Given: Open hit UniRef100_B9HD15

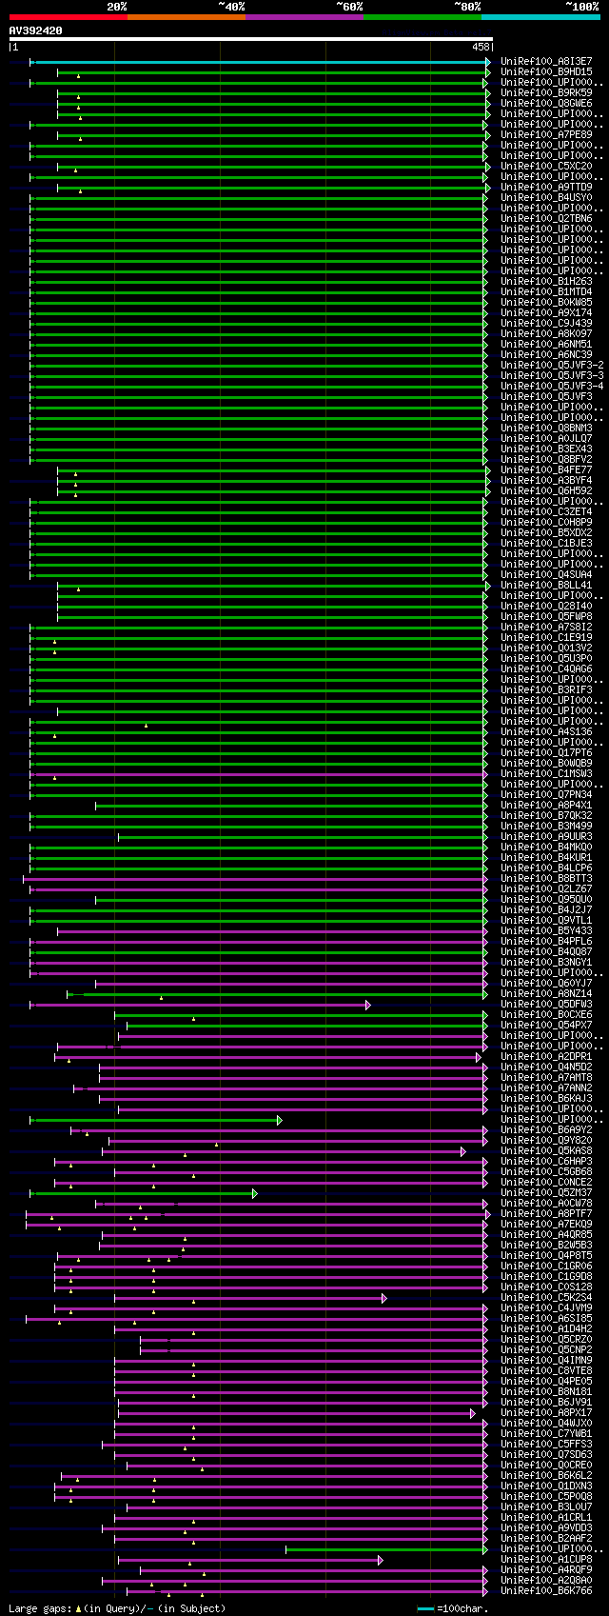Looking at the screenshot, I should [x=546, y=71].
